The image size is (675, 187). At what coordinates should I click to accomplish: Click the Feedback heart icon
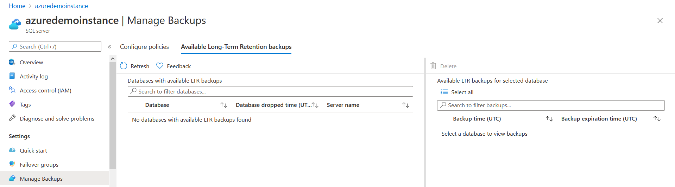click(160, 66)
